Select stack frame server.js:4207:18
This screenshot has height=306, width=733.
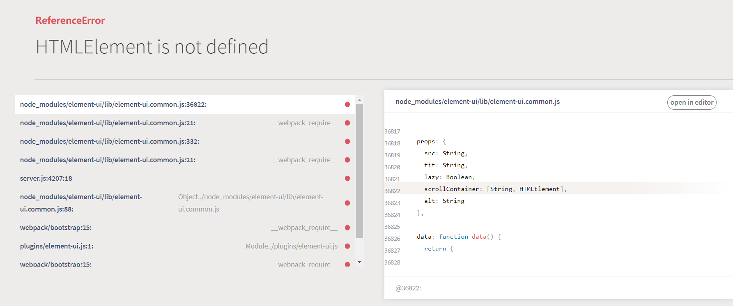185,178
